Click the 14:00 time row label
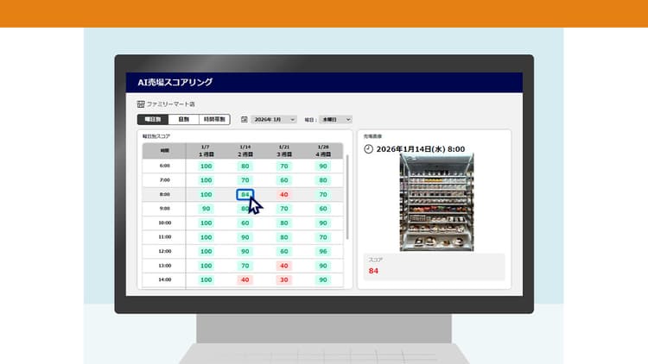The height and width of the screenshot is (364, 648). click(x=164, y=279)
